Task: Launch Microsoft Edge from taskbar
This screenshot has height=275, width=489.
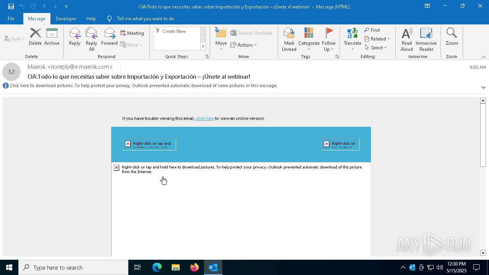Action: point(157,267)
